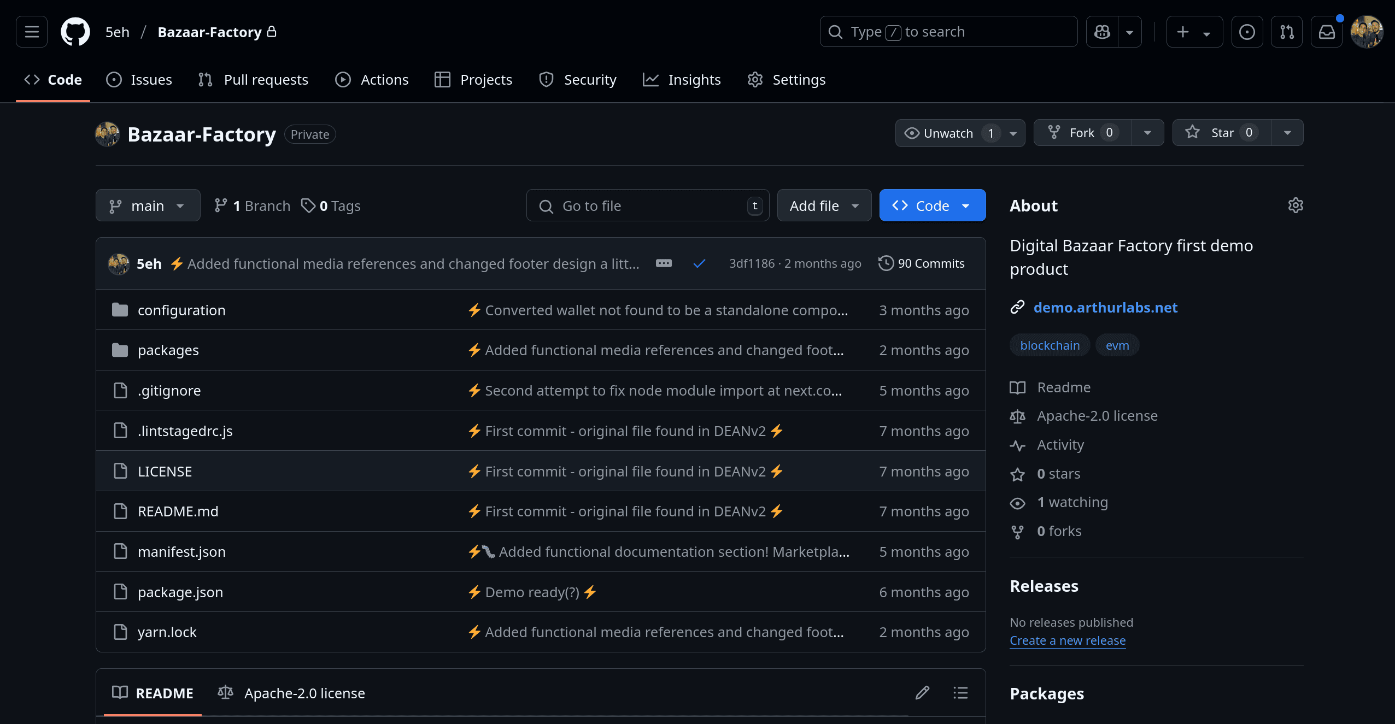The width and height of the screenshot is (1395, 724).
Task: Open the Copilot chat icon
Action: [x=1102, y=32]
